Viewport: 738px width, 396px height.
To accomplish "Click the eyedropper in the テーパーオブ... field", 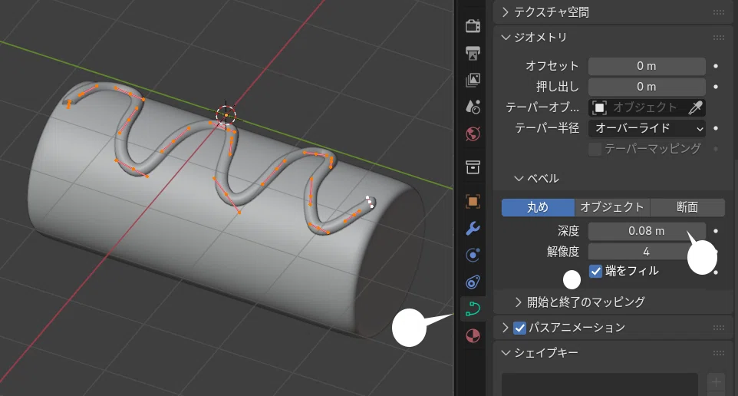I will tap(695, 108).
